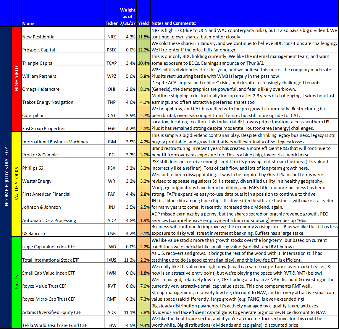Click 'Small Cap Value Index ETF' cell
Viewport: 339px width, 329px height.
coord(63,270)
